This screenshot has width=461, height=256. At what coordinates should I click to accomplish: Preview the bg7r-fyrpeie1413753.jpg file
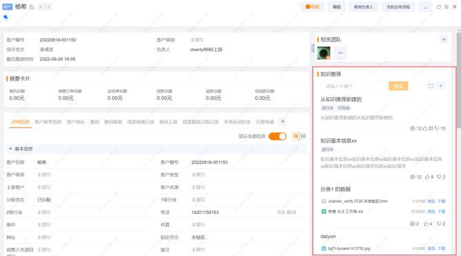click(x=431, y=248)
